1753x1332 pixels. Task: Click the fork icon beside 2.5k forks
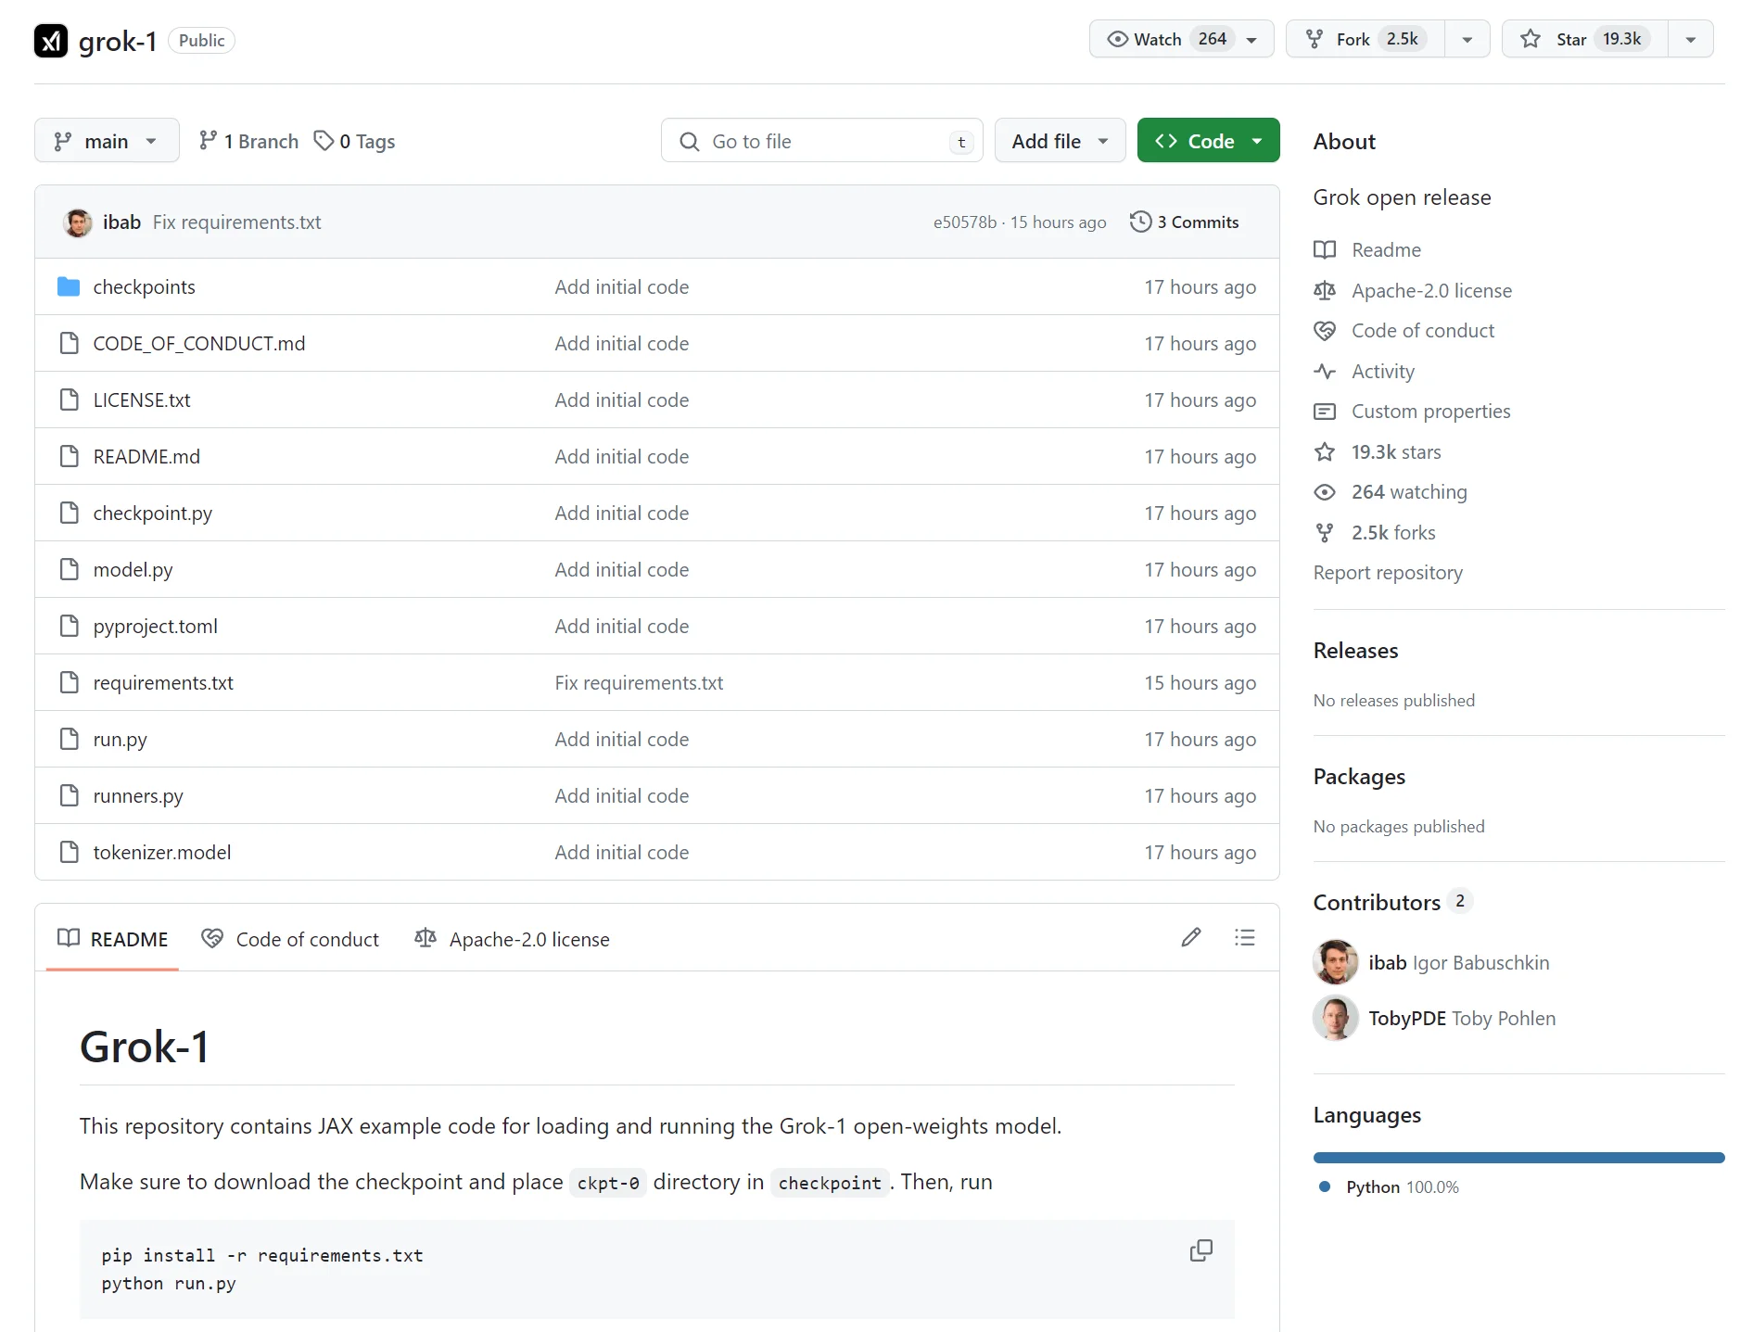(x=1325, y=533)
